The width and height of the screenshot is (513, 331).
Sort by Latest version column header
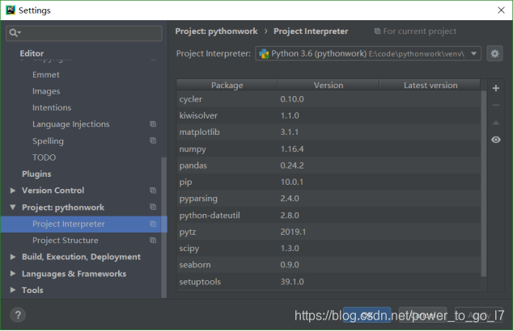coord(430,85)
